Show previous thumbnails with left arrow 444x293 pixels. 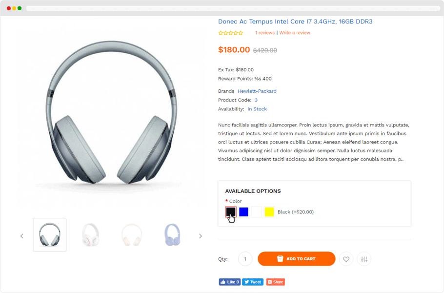point(22,236)
